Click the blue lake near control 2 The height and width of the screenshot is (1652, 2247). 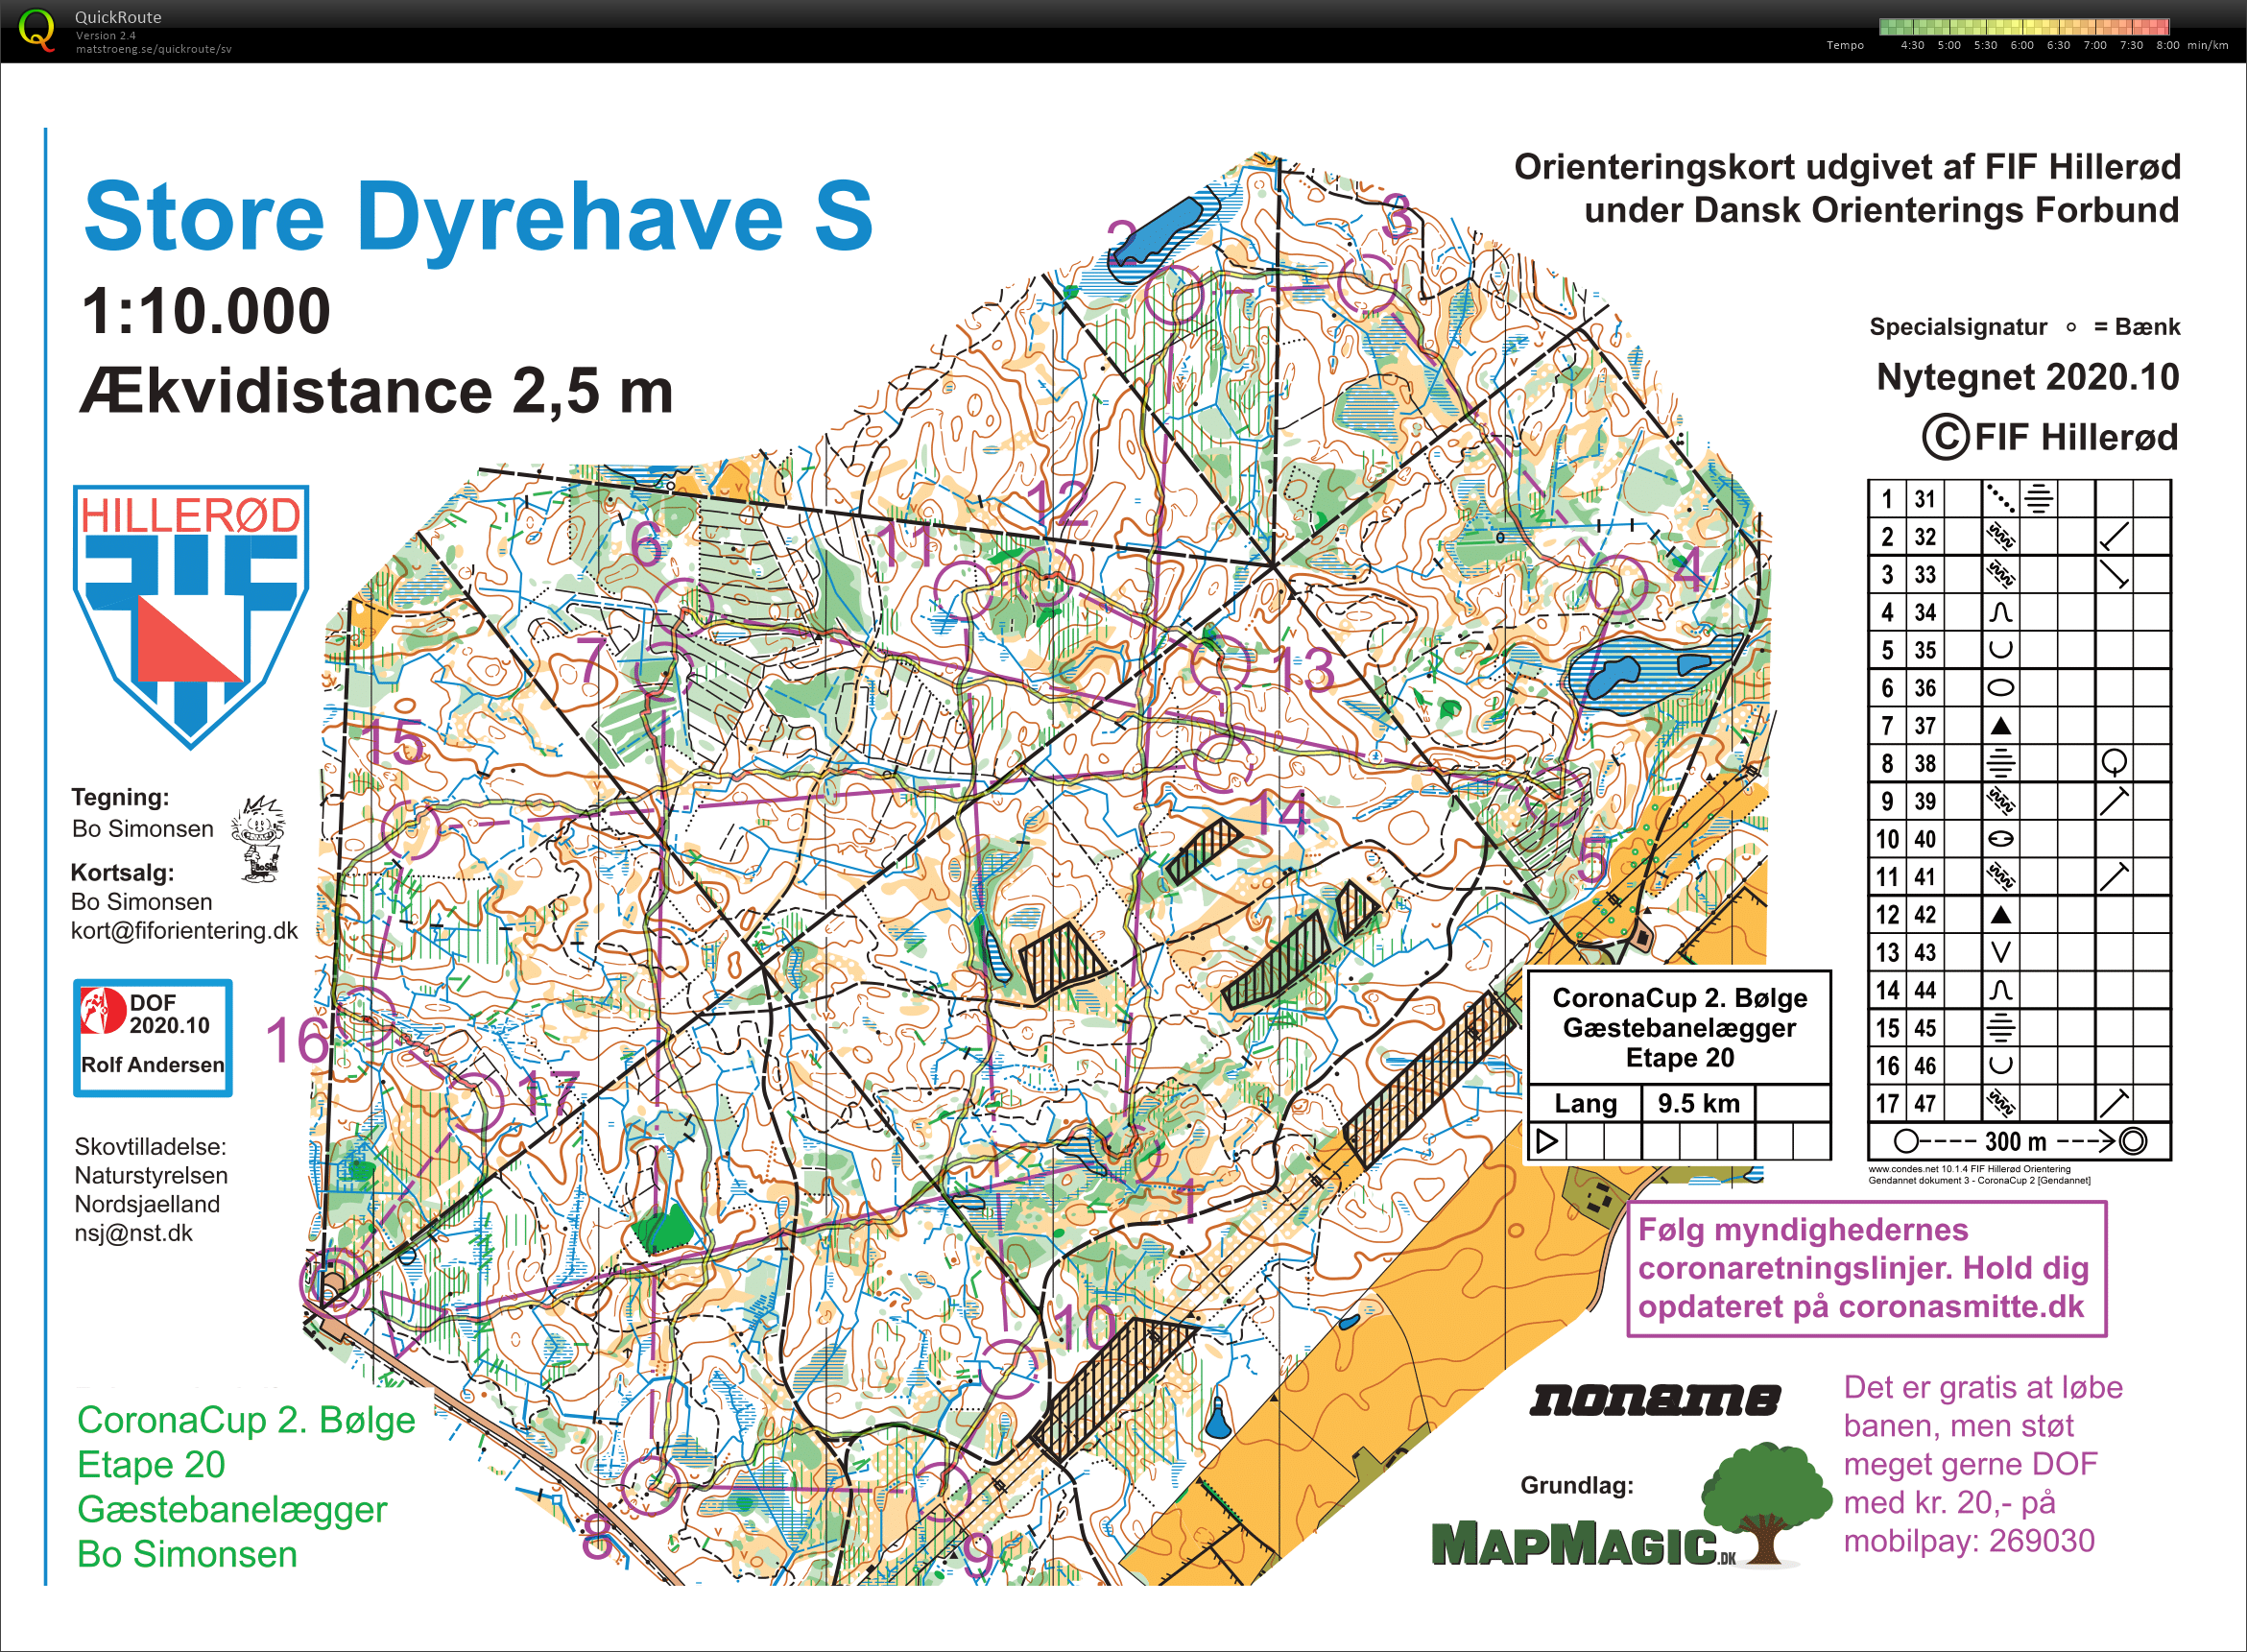coord(1160,231)
